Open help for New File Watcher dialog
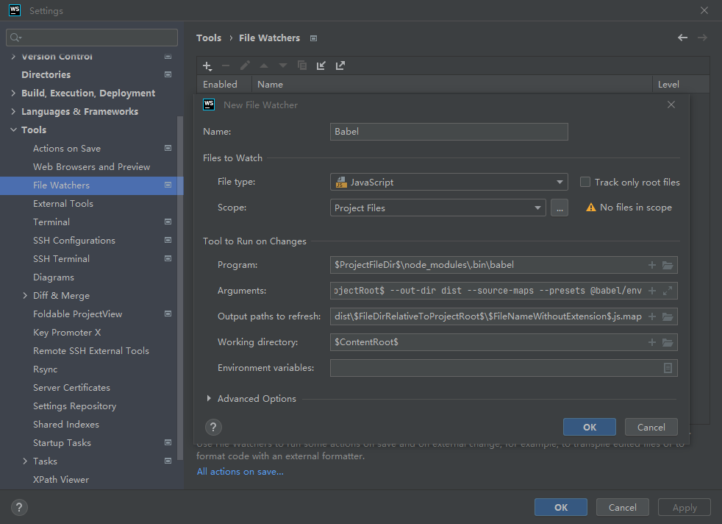Viewport: 722px width, 524px height. (213, 427)
